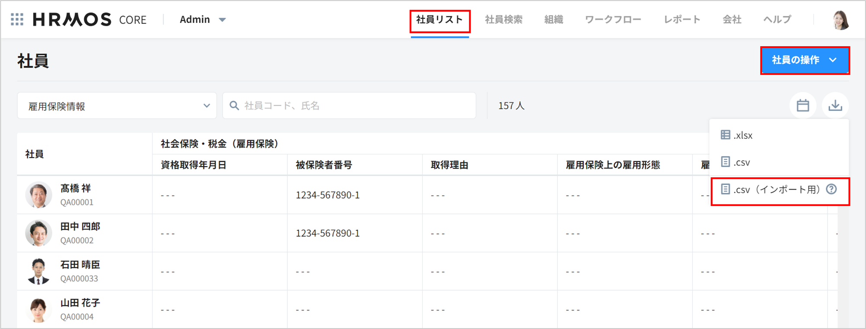Click employee name 山田 花子
This screenshot has height=329, width=866.
80,303
